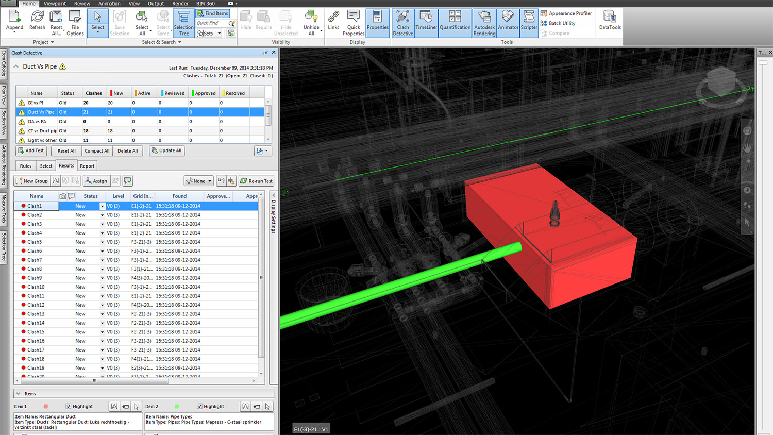Open the TimeLiner tool

click(x=426, y=23)
